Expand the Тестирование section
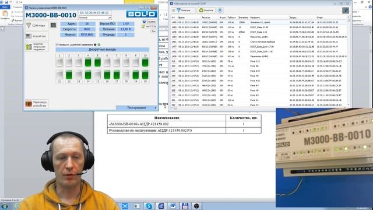373x210 pixels. pyautogui.click(x=137, y=107)
